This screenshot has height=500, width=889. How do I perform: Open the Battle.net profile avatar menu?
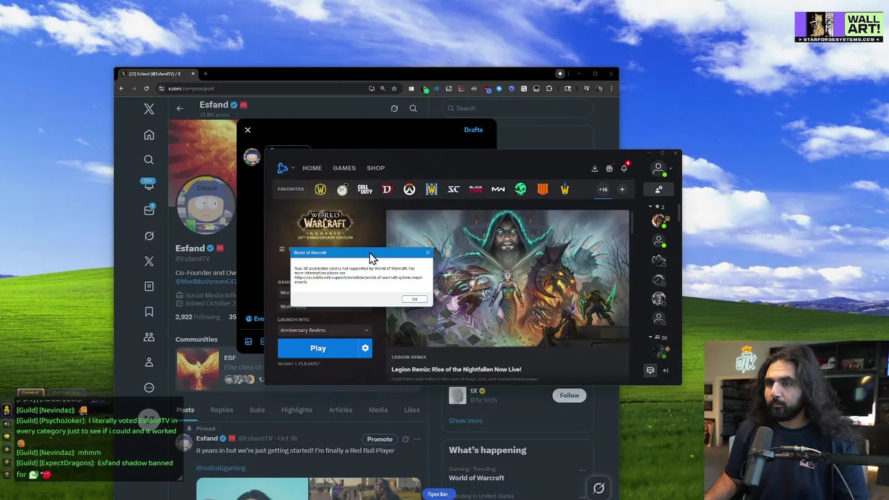tap(659, 168)
